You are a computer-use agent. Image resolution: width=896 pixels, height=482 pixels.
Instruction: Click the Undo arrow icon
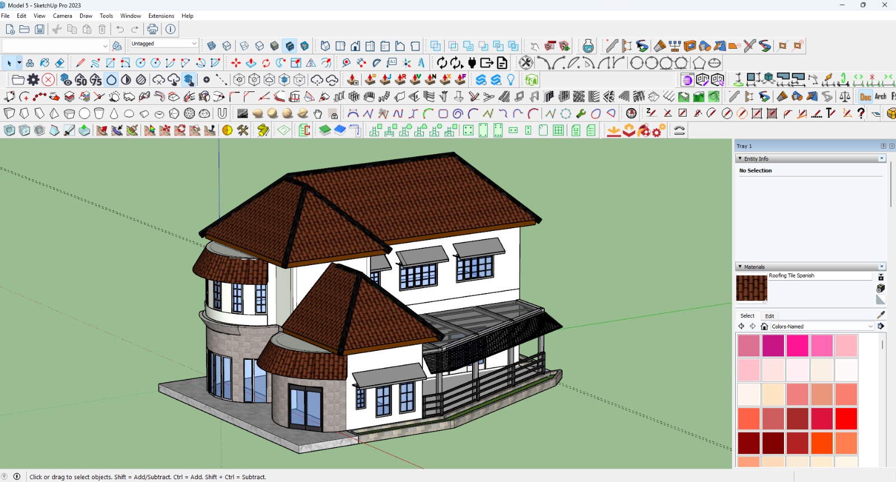[120, 29]
